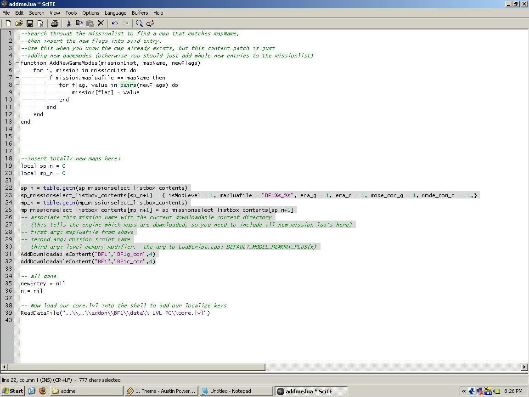529x397 pixels.
Task: Click the status bar line and column text
Action: click(x=61, y=380)
